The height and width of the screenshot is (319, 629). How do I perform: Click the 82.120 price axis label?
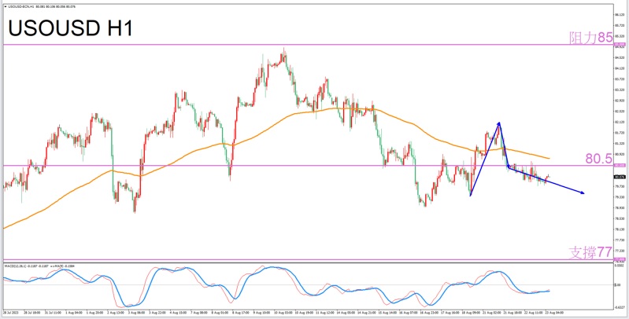point(620,122)
